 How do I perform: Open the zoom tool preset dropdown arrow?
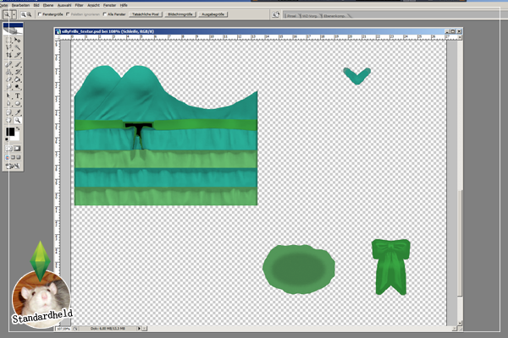[14, 14]
